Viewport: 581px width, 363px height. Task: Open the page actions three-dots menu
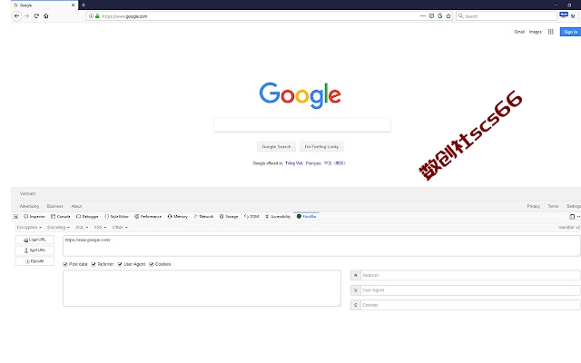point(423,16)
